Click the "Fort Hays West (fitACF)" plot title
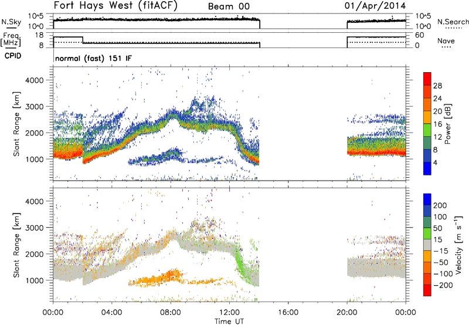 (115, 5)
